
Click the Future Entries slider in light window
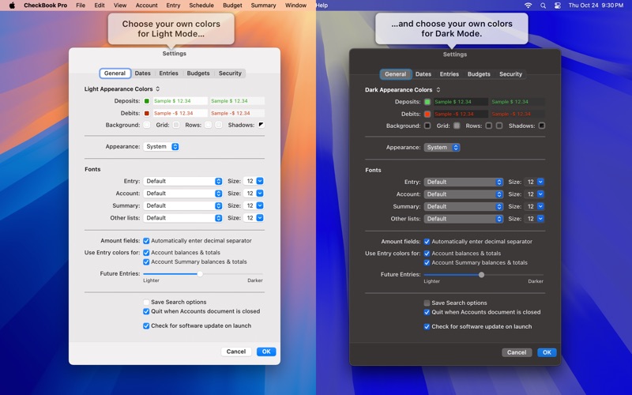point(203,274)
